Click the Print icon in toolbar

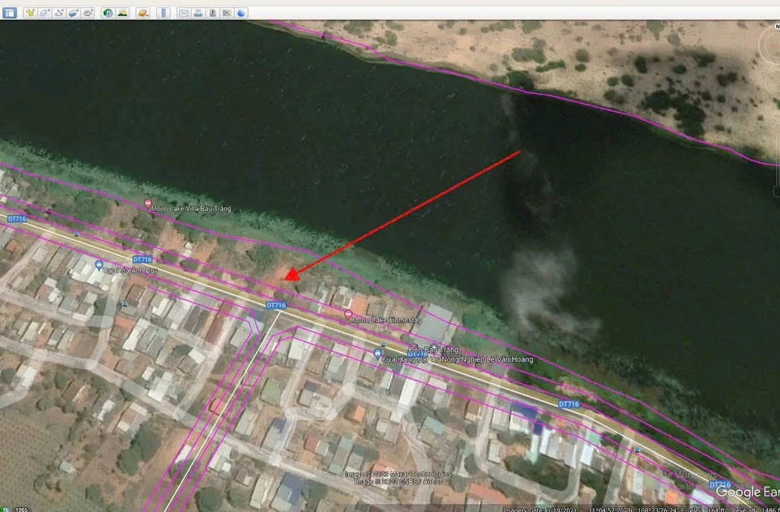point(198,13)
